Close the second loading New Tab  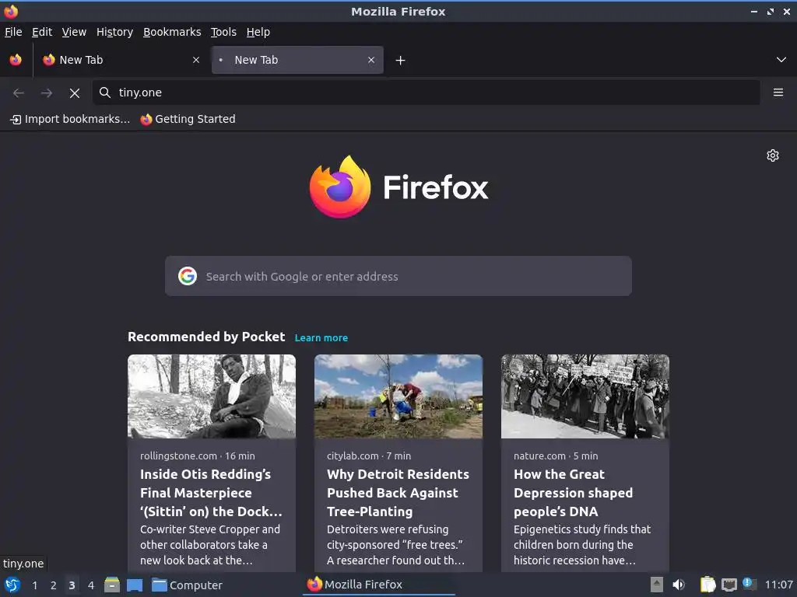pyautogui.click(x=371, y=60)
